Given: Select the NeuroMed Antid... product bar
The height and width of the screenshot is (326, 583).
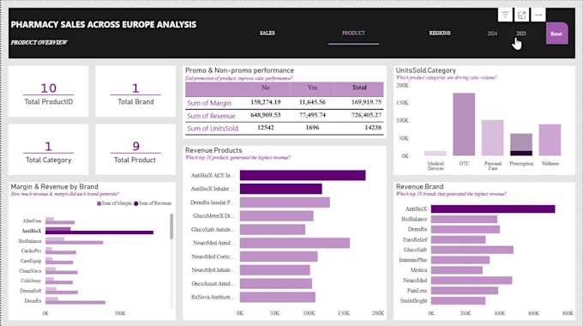Looking at the screenshot, I should point(294,243).
